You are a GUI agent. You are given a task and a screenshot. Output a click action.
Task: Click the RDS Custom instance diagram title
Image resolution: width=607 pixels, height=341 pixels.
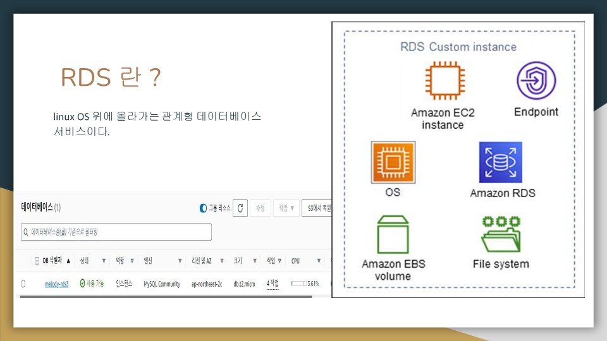tap(458, 47)
